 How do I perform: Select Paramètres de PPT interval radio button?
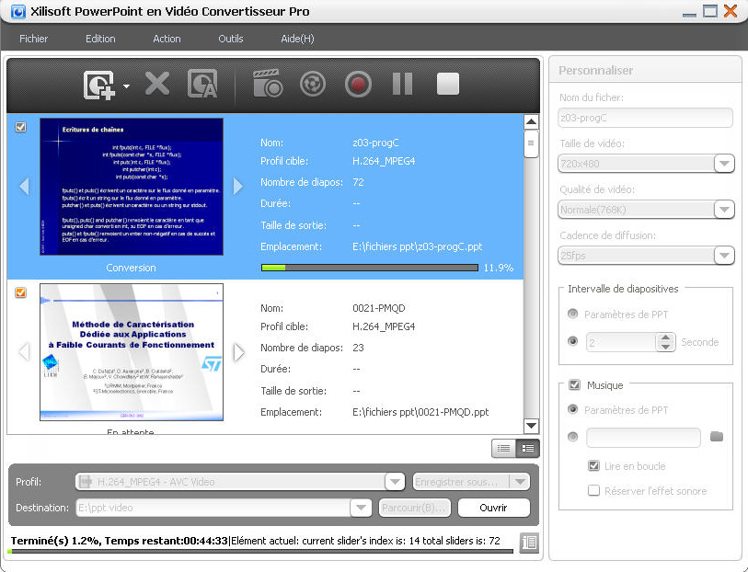pos(573,314)
